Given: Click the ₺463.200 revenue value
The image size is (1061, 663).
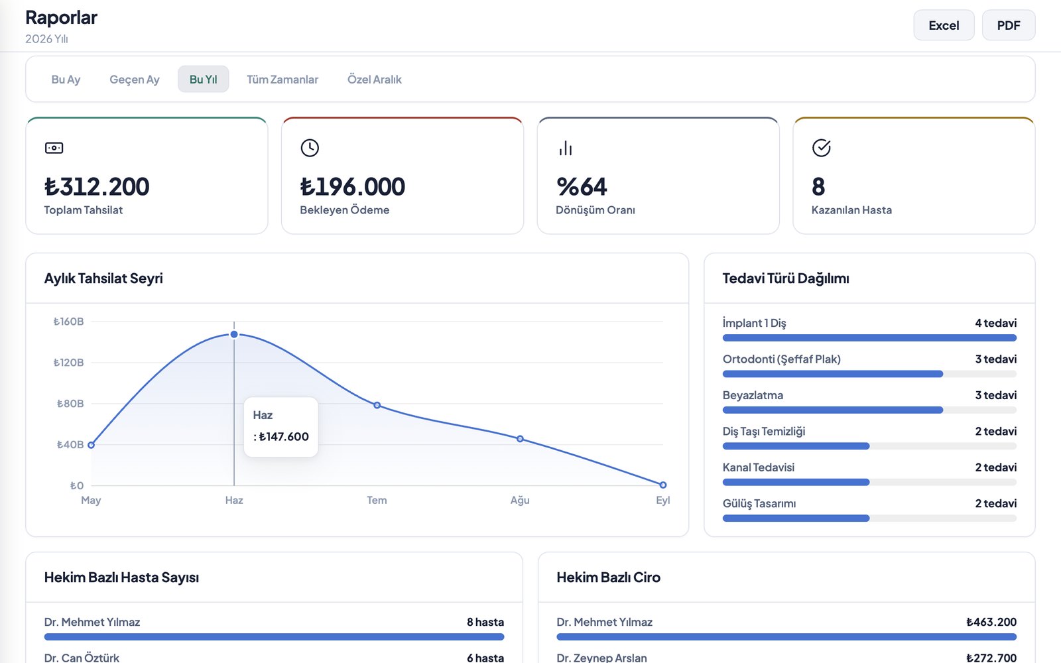Looking at the screenshot, I should point(991,622).
